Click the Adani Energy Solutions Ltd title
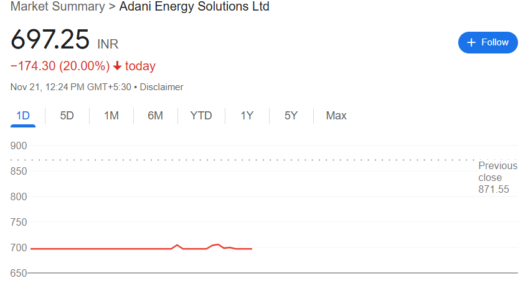Image resolution: width=523 pixels, height=291 pixels. [x=194, y=7]
